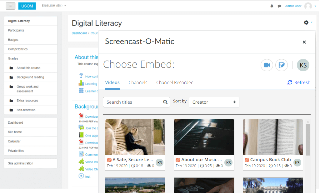
Task: Go to Site home in the sidebar
Action: pyautogui.click(x=31, y=132)
